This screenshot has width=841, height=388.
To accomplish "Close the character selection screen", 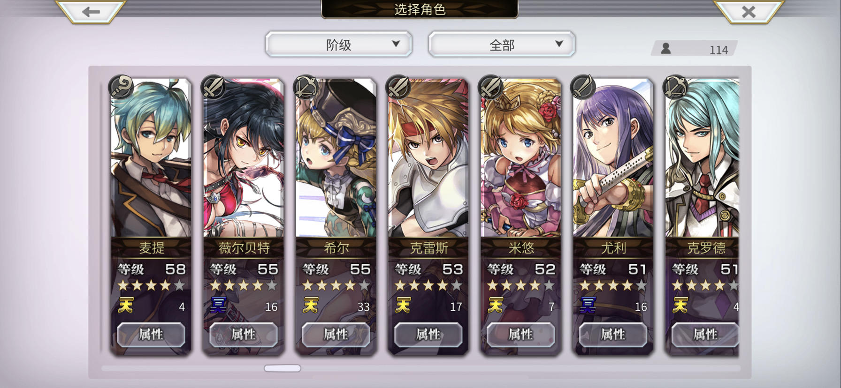I will pos(749,11).
